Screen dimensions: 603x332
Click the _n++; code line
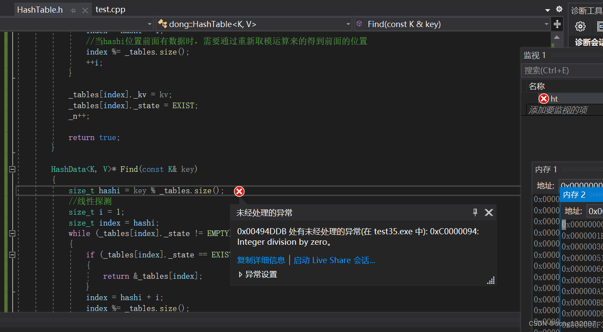79,116
